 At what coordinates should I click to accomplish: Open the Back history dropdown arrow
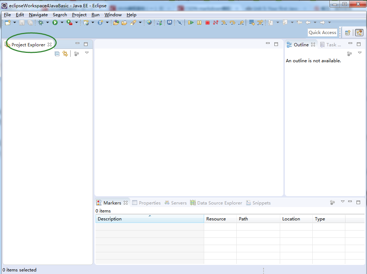pyautogui.click(x=315, y=22)
